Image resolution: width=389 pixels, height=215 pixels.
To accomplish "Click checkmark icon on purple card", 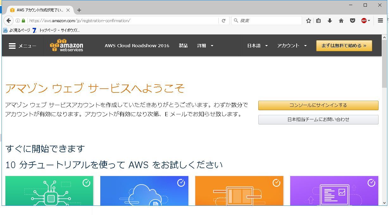I will (371, 183).
